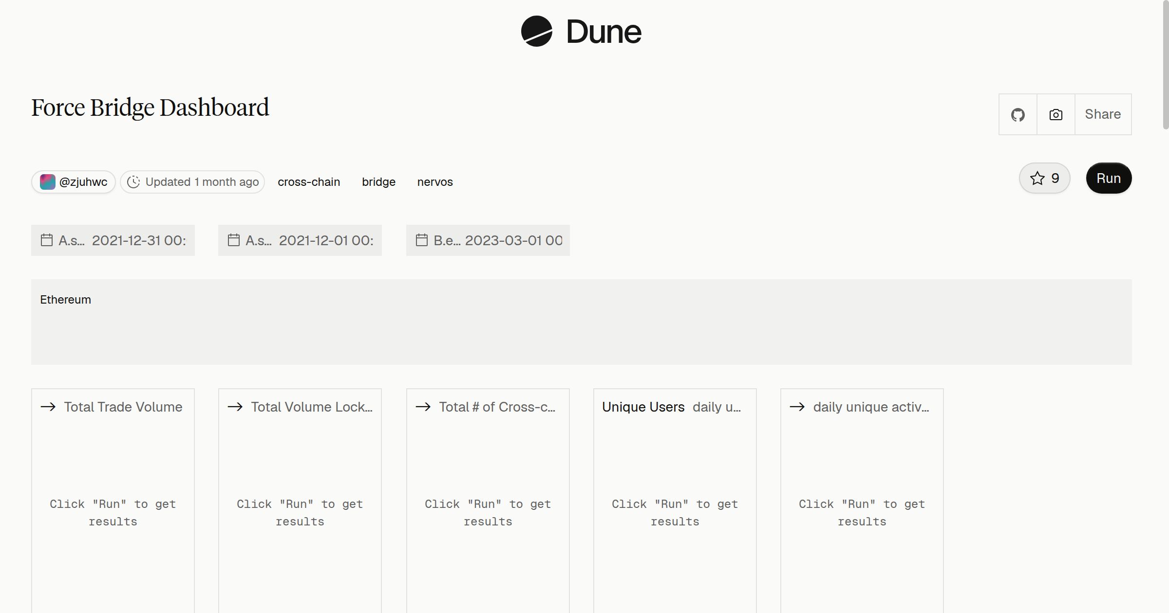
Task: Open the GitHub icon button
Action: pyautogui.click(x=1018, y=114)
